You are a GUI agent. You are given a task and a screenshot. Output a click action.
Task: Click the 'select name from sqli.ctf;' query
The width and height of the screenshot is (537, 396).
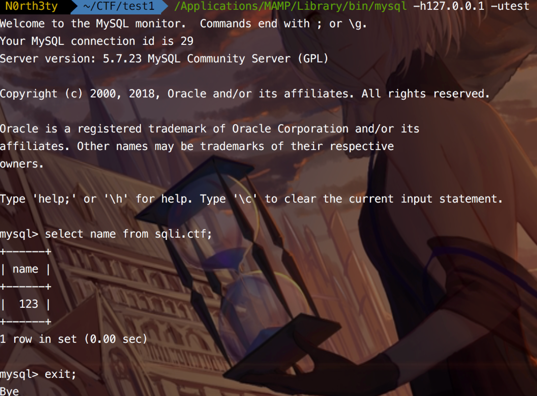tap(129, 234)
